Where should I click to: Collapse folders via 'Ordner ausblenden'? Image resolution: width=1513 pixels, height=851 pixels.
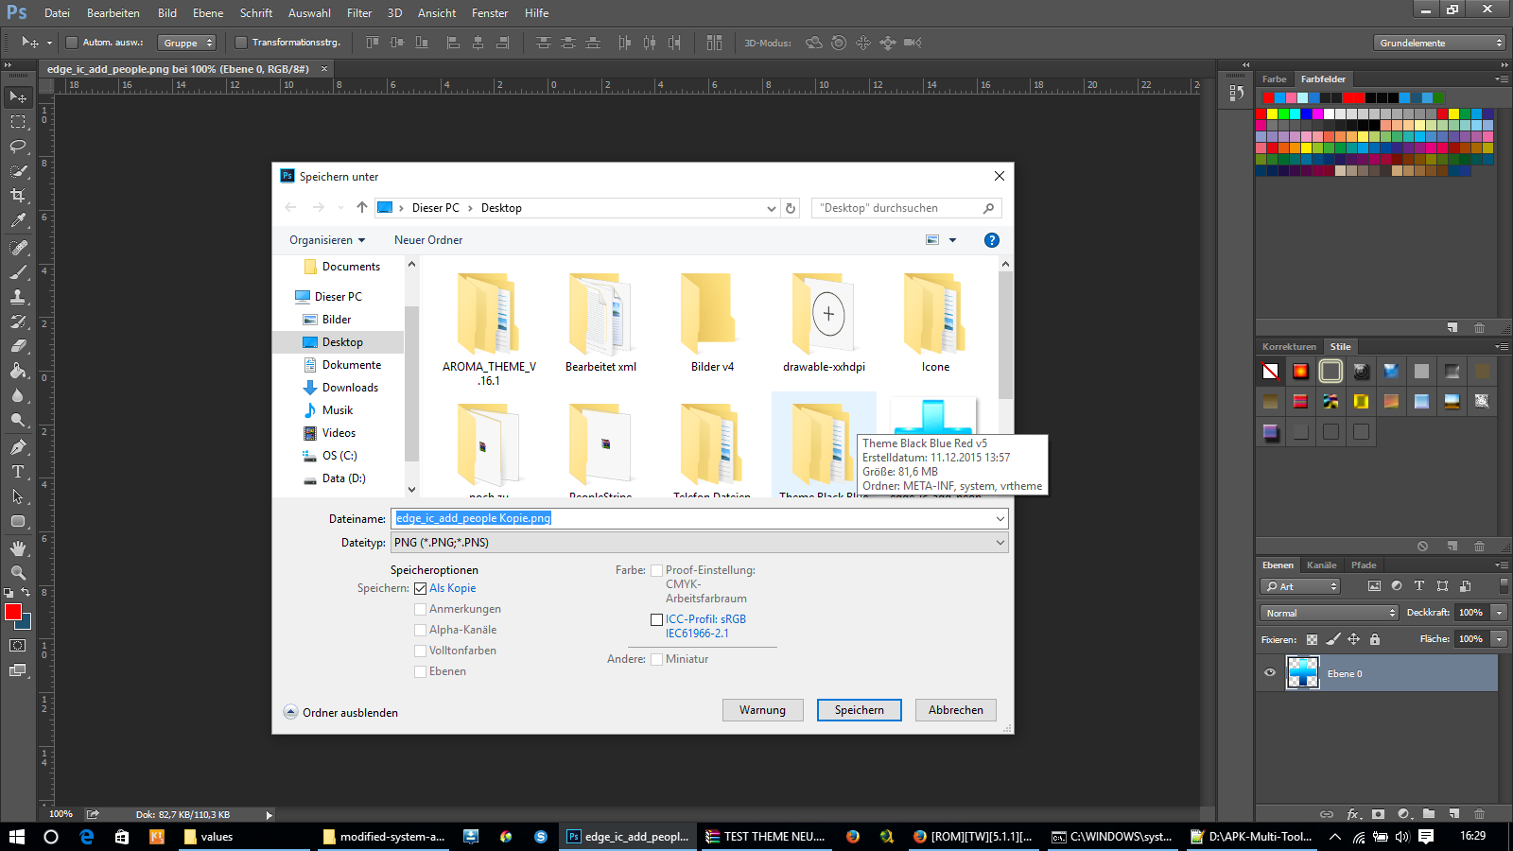340,713
